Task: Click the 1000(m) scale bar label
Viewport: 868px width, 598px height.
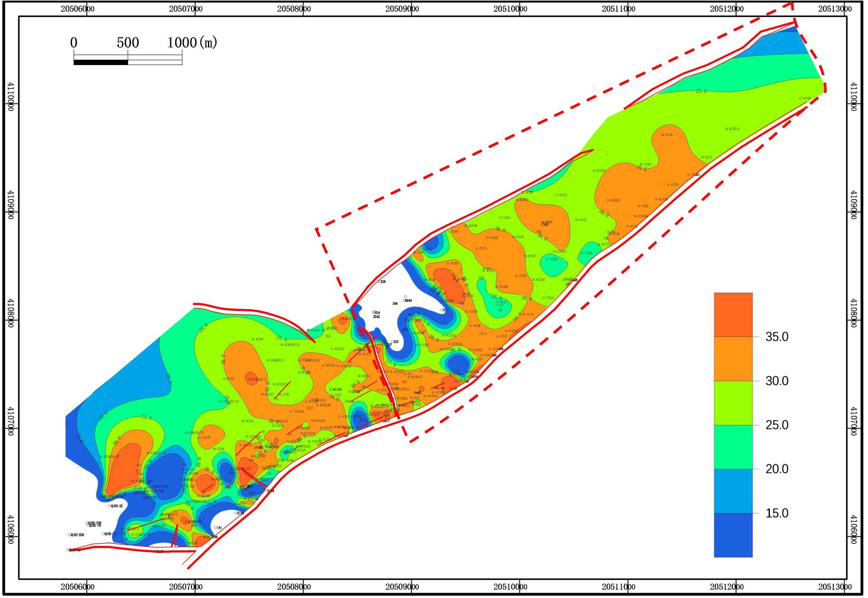Action: click(192, 43)
